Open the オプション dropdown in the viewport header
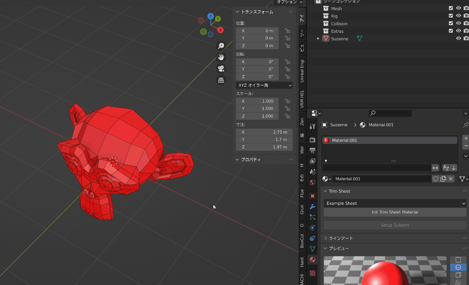 [289, 2]
